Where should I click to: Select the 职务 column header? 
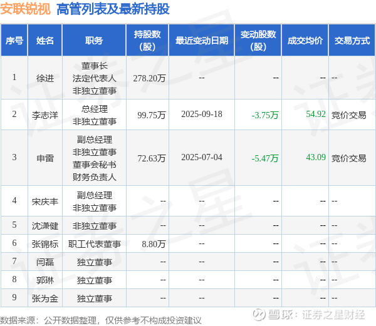[x=94, y=41]
